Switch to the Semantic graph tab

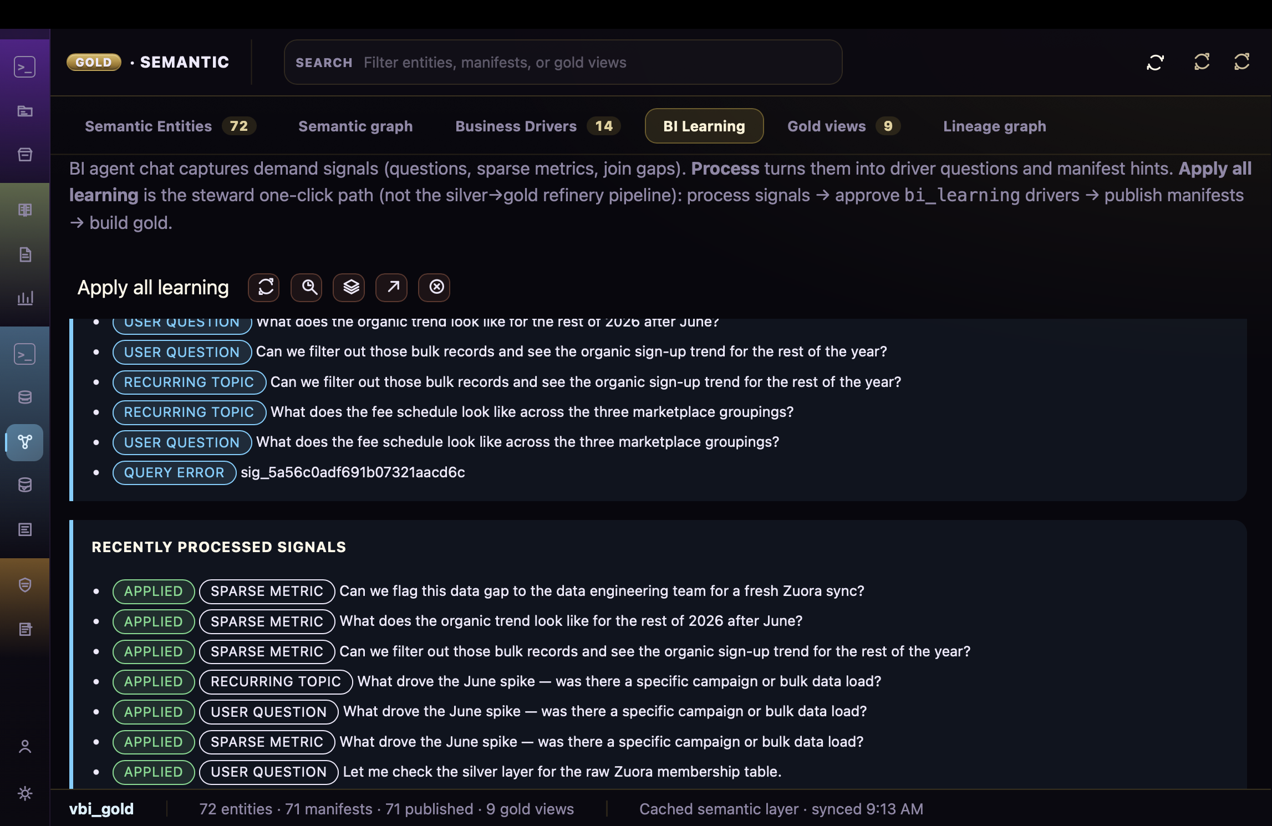[355, 126]
